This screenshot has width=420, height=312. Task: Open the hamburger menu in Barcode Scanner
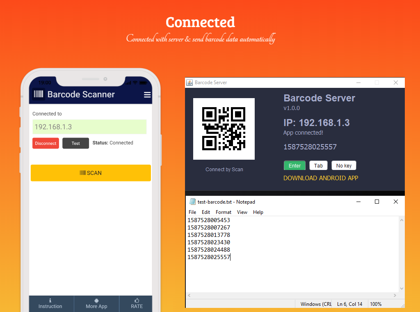pyautogui.click(x=147, y=94)
